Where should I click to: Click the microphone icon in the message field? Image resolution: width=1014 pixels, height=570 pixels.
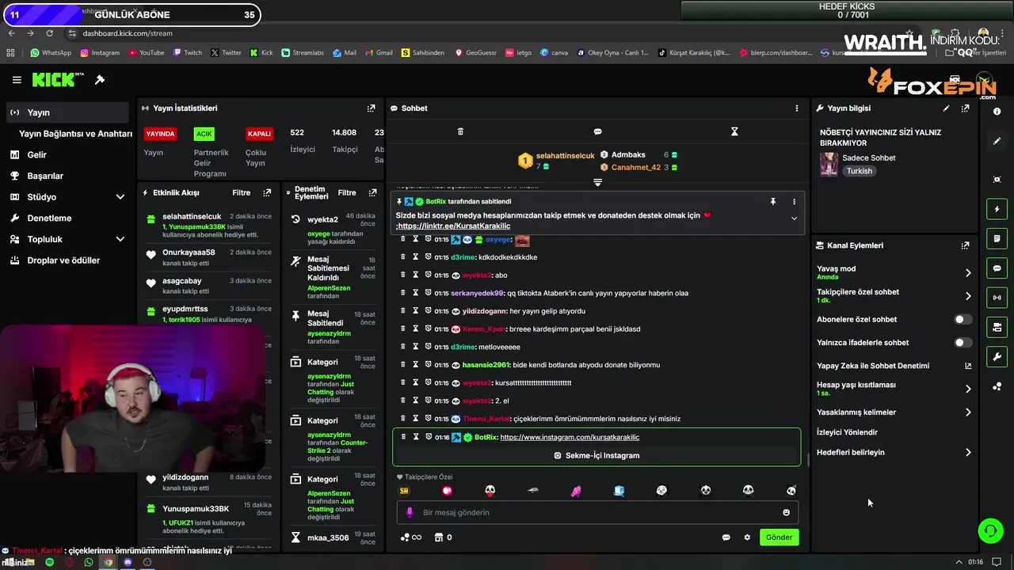pos(410,512)
